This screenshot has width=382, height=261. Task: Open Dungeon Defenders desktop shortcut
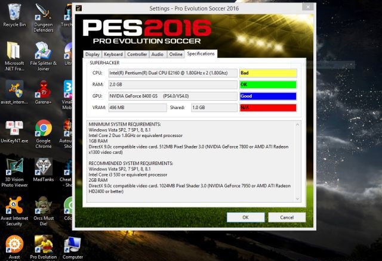tap(44, 17)
